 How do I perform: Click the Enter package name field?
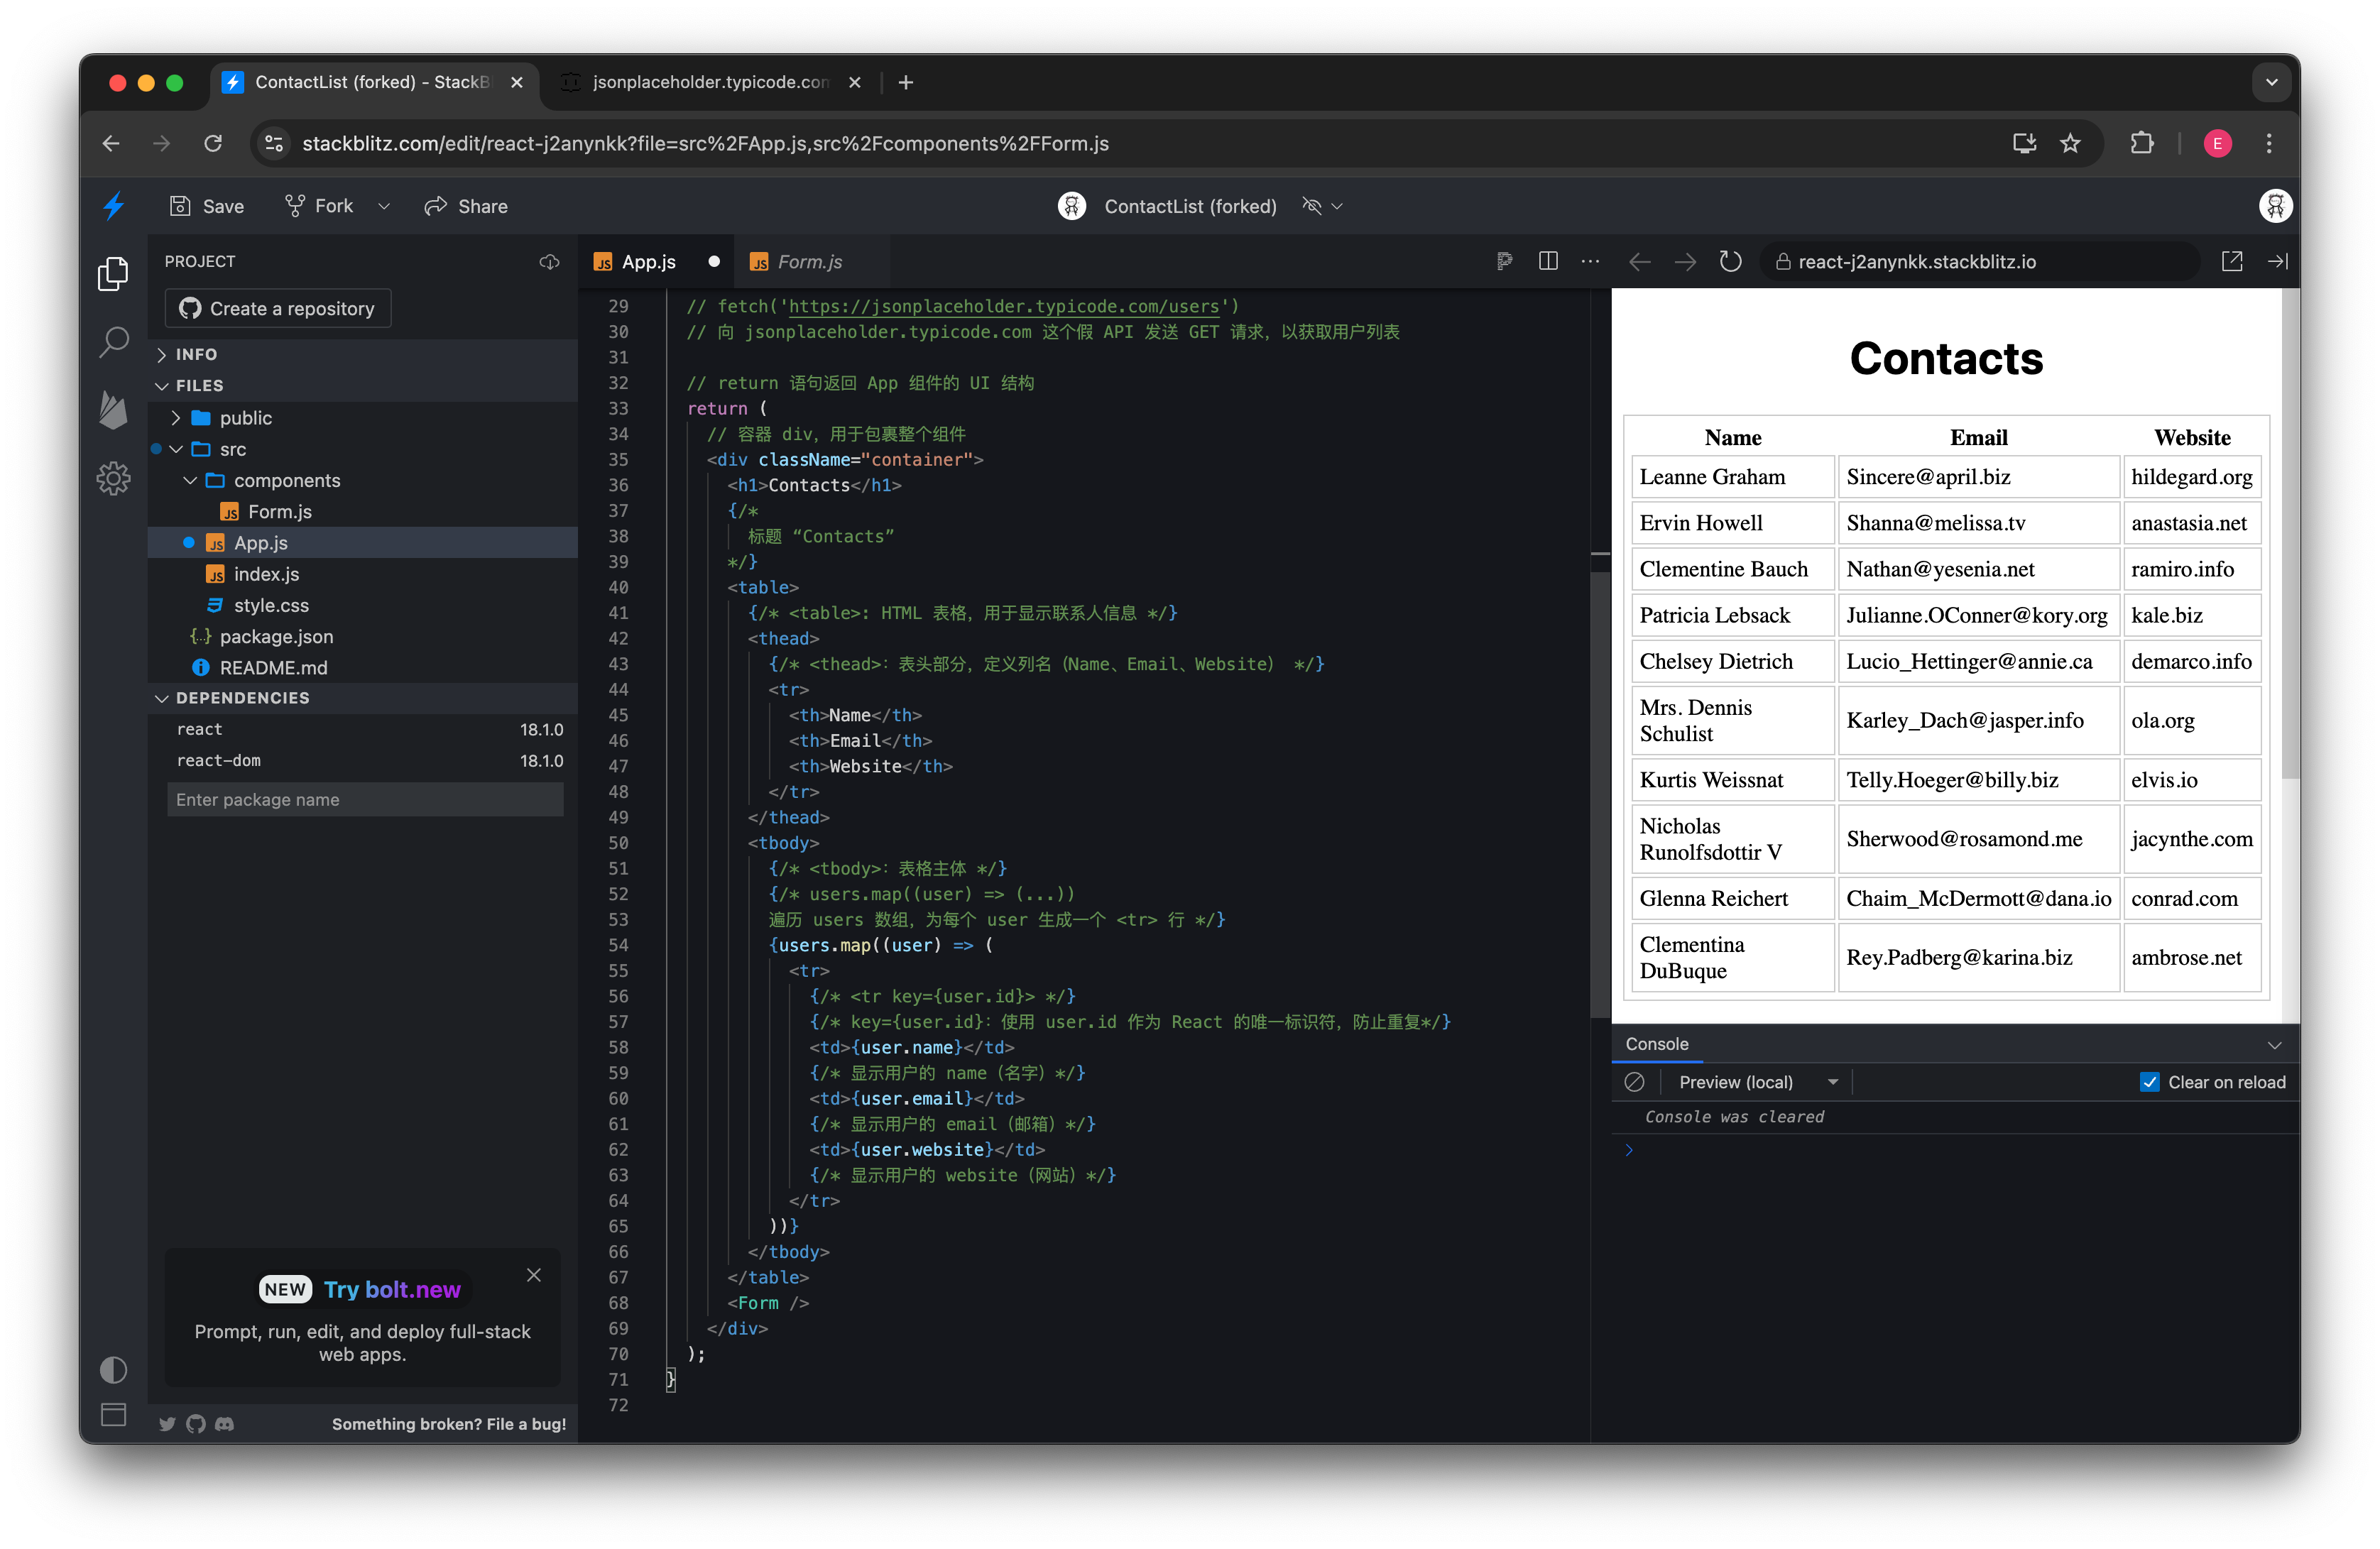[365, 799]
